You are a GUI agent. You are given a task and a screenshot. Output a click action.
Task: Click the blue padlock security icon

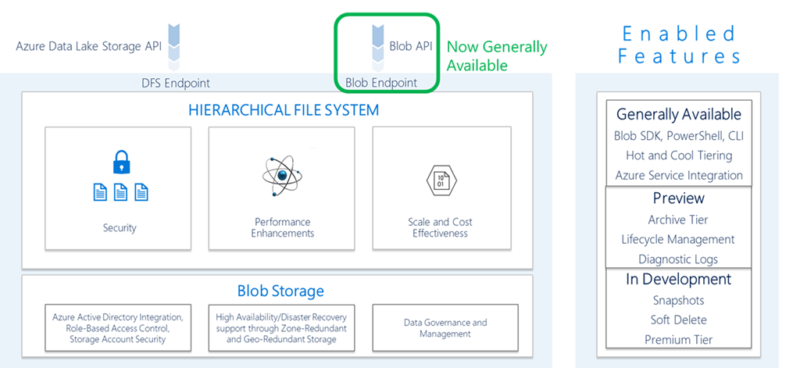pyautogui.click(x=120, y=163)
